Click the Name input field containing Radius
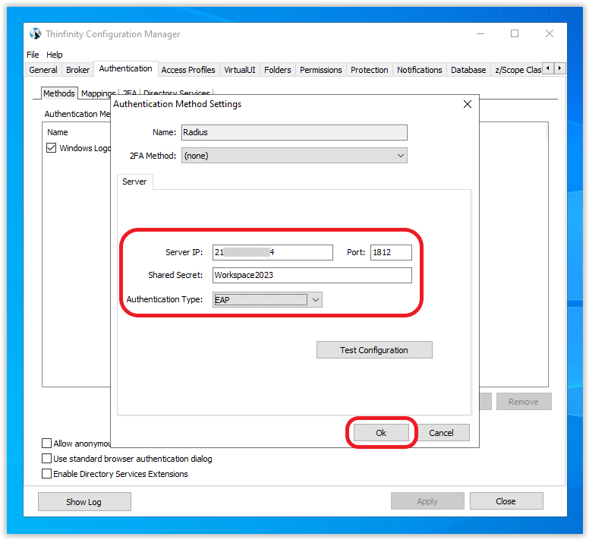 [x=294, y=132]
